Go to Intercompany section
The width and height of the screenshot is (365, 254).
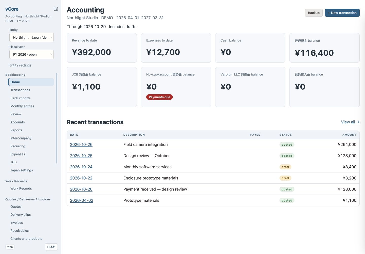point(21,138)
